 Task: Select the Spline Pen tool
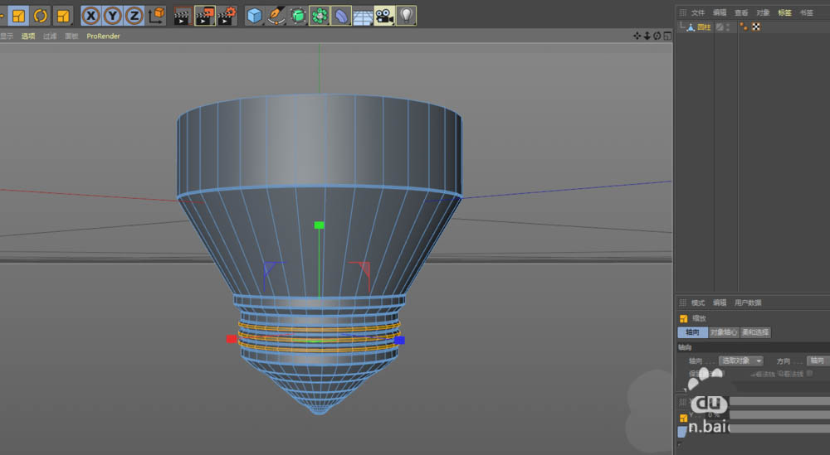[276, 16]
